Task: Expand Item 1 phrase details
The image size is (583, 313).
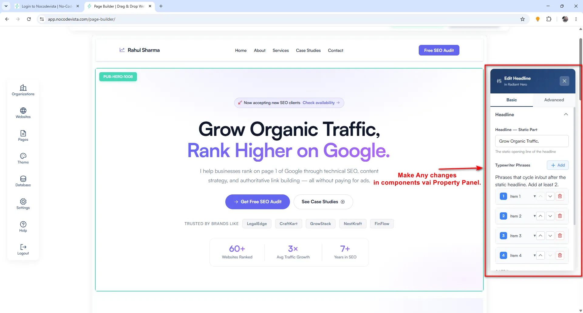Action: 534,196
